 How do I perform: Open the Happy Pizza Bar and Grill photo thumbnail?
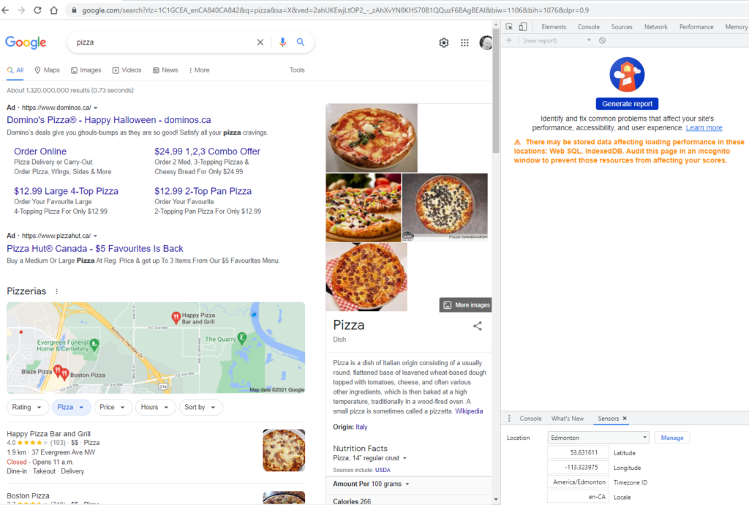point(284,450)
